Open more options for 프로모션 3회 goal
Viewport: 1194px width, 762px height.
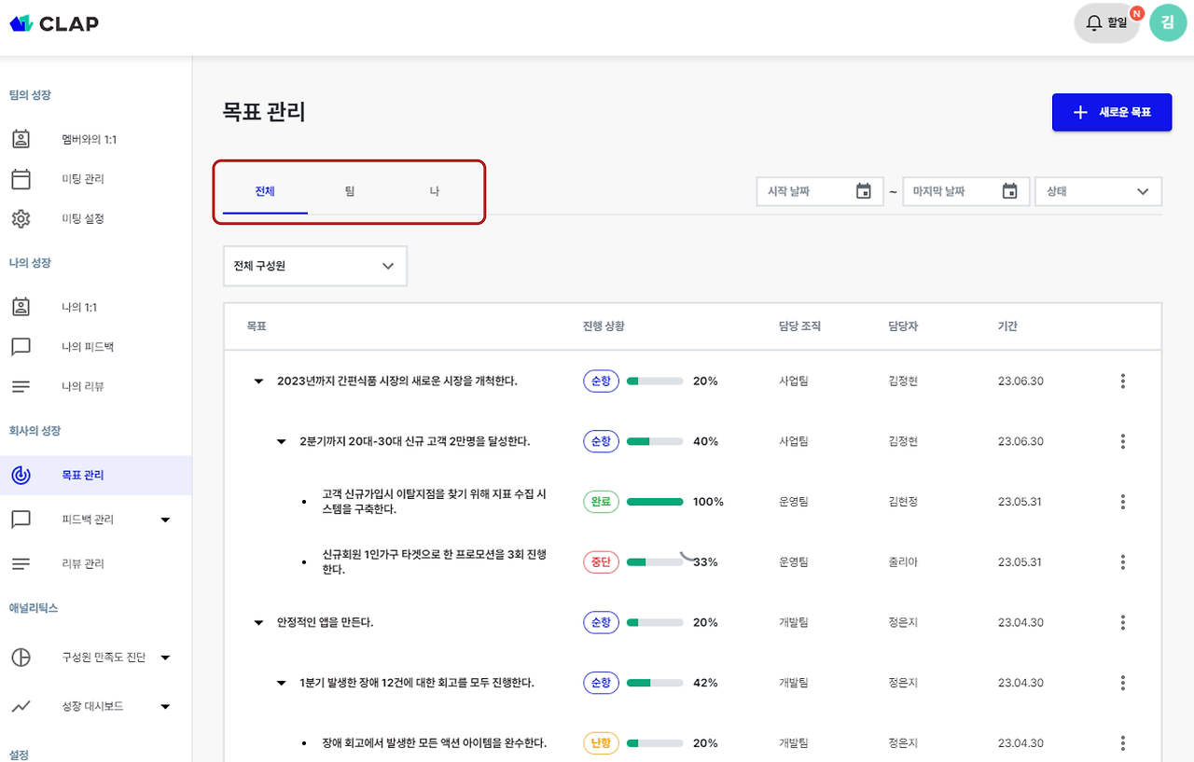(x=1123, y=562)
